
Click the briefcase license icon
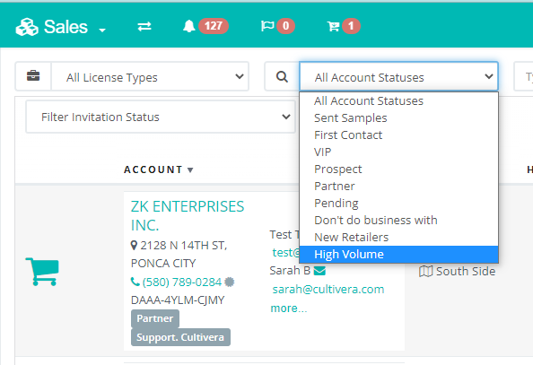pos(33,76)
